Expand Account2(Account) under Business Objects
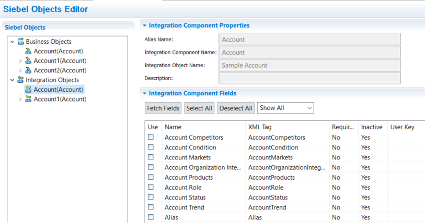 20,70
